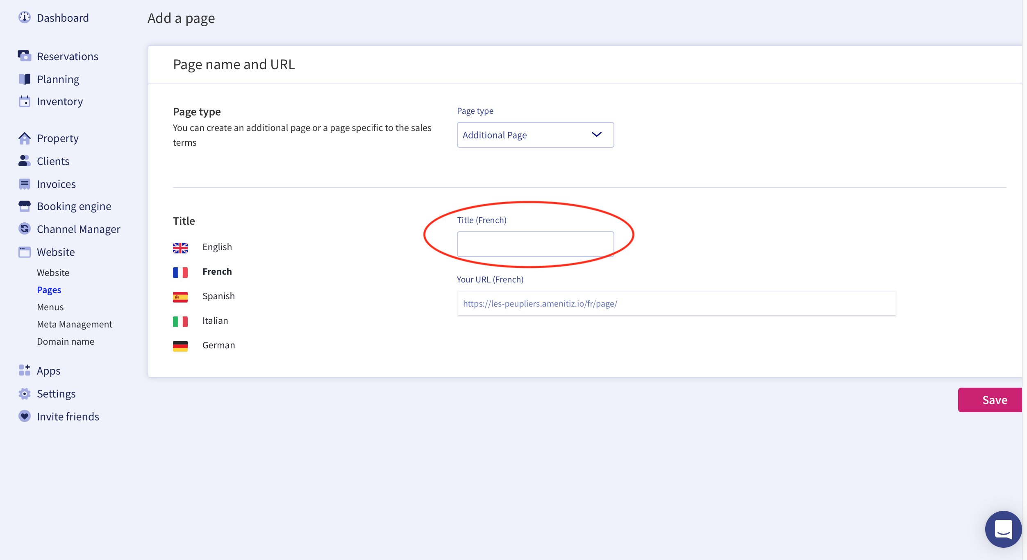The image size is (1027, 560).
Task: Go to Dashboard
Action: pos(63,18)
